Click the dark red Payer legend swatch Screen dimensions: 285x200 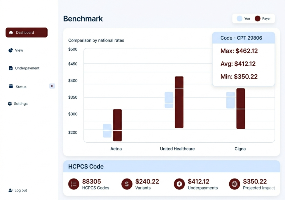(257, 19)
